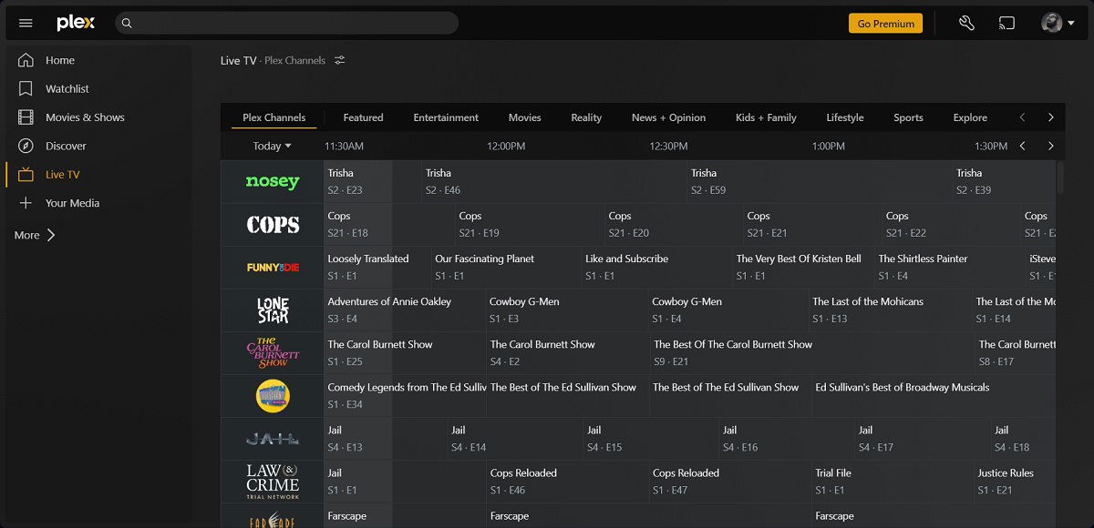The image size is (1094, 528).
Task: Click the guide vertical scrollbar
Action: coord(1059,178)
